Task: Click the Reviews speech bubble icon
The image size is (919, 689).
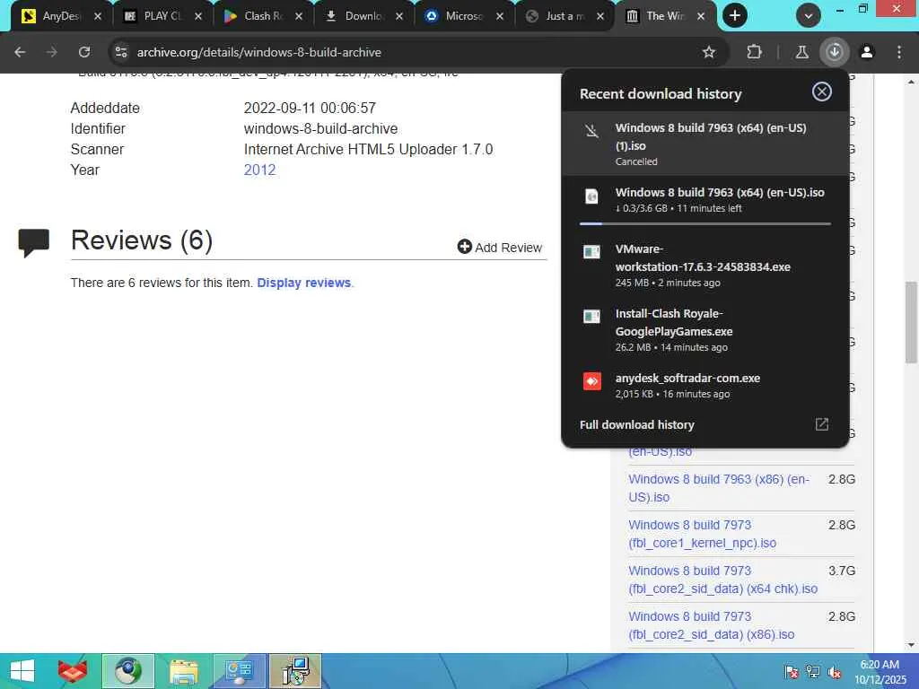Action: (34, 242)
